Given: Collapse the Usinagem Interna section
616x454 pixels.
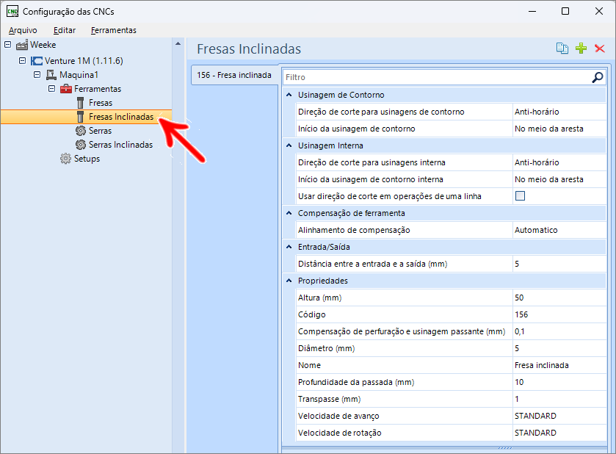Looking at the screenshot, I should point(289,145).
